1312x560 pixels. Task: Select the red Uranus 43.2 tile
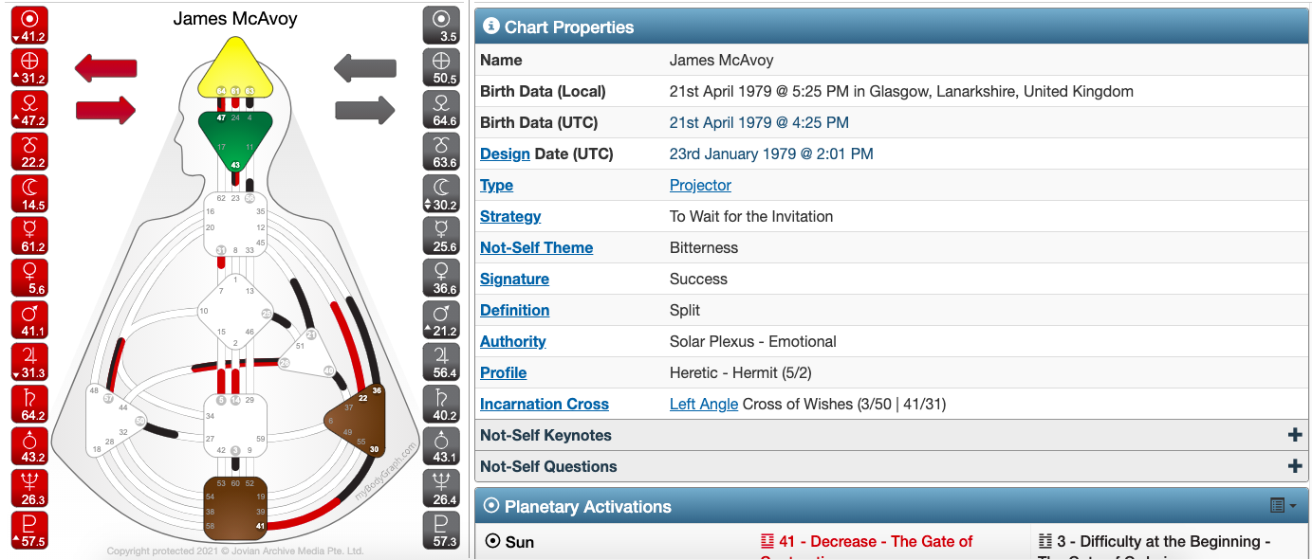tap(29, 446)
